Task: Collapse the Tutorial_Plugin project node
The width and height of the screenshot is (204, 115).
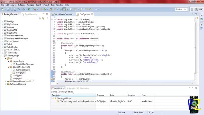Action: click(3, 56)
